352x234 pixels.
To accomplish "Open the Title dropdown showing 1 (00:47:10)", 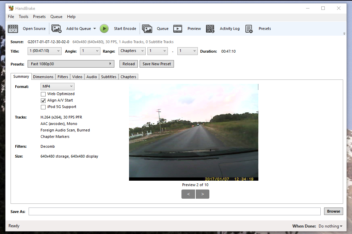I will (x=44, y=51).
